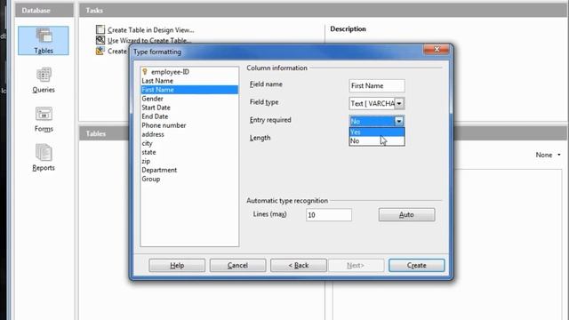Select Department in column list

(x=189, y=170)
